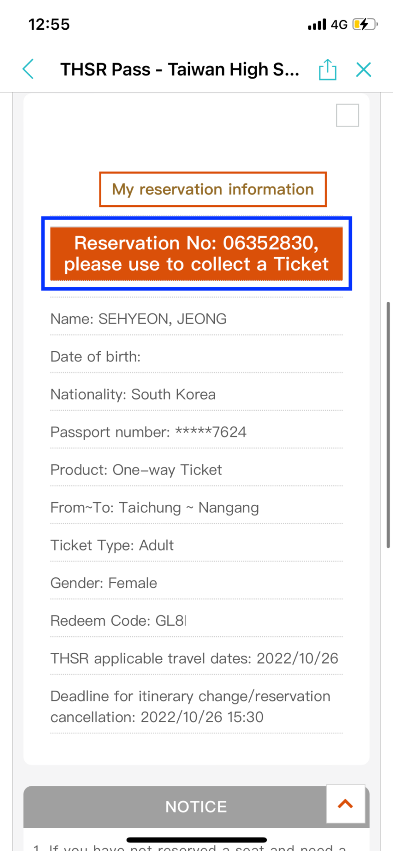This screenshot has height=851, width=393.
Task: Check the empty checkbox on reservation card
Action: coord(348,115)
